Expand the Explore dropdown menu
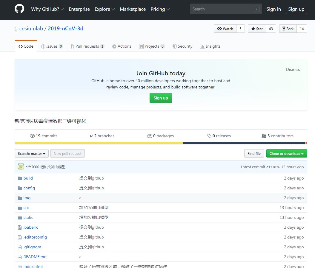The width and height of the screenshot is (315, 268). click(105, 9)
